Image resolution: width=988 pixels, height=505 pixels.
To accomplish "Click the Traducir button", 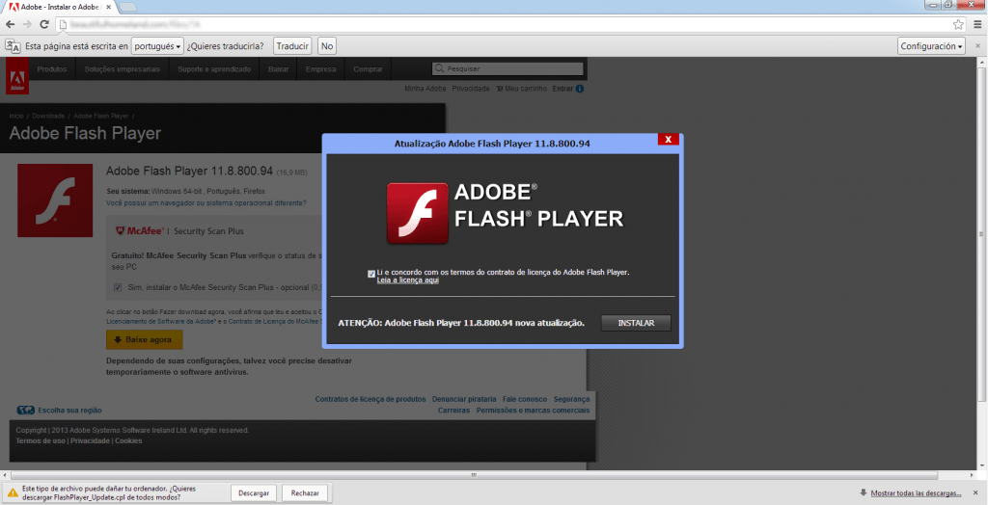I will pyautogui.click(x=292, y=46).
